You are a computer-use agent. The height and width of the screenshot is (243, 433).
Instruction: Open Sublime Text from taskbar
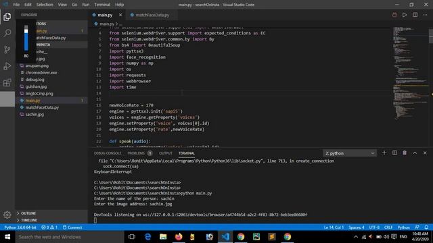point(272,237)
